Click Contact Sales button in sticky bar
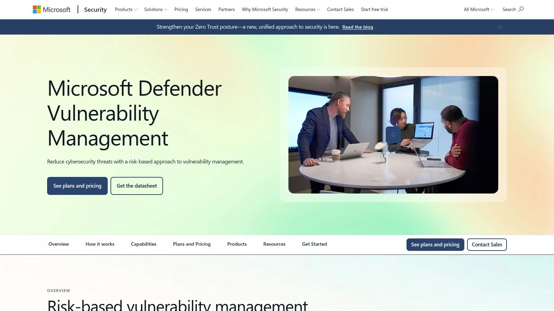 (487, 245)
